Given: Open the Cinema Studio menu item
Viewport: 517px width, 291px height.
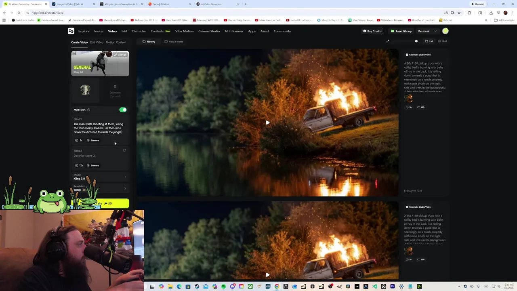Looking at the screenshot, I should pyautogui.click(x=209, y=31).
